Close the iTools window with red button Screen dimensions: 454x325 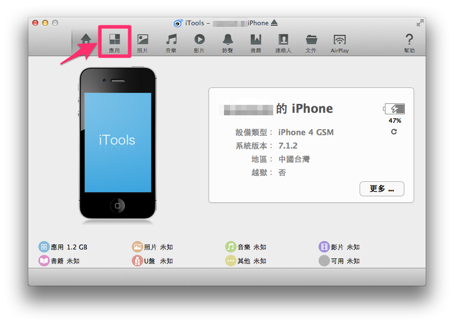coord(35,23)
